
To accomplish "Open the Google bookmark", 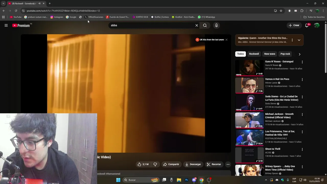I will point(71,17).
